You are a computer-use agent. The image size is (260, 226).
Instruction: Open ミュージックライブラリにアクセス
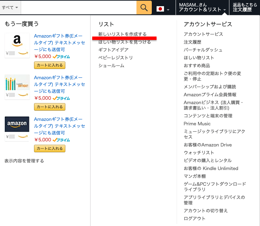pos(214,134)
